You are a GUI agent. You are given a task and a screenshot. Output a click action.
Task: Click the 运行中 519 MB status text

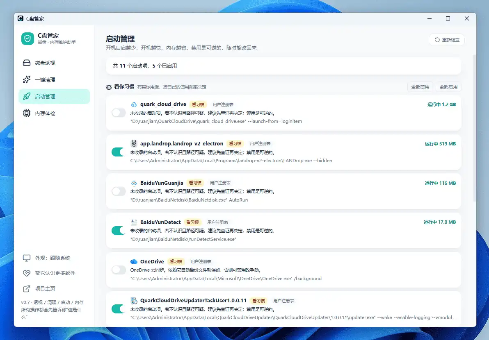click(440, 144)
